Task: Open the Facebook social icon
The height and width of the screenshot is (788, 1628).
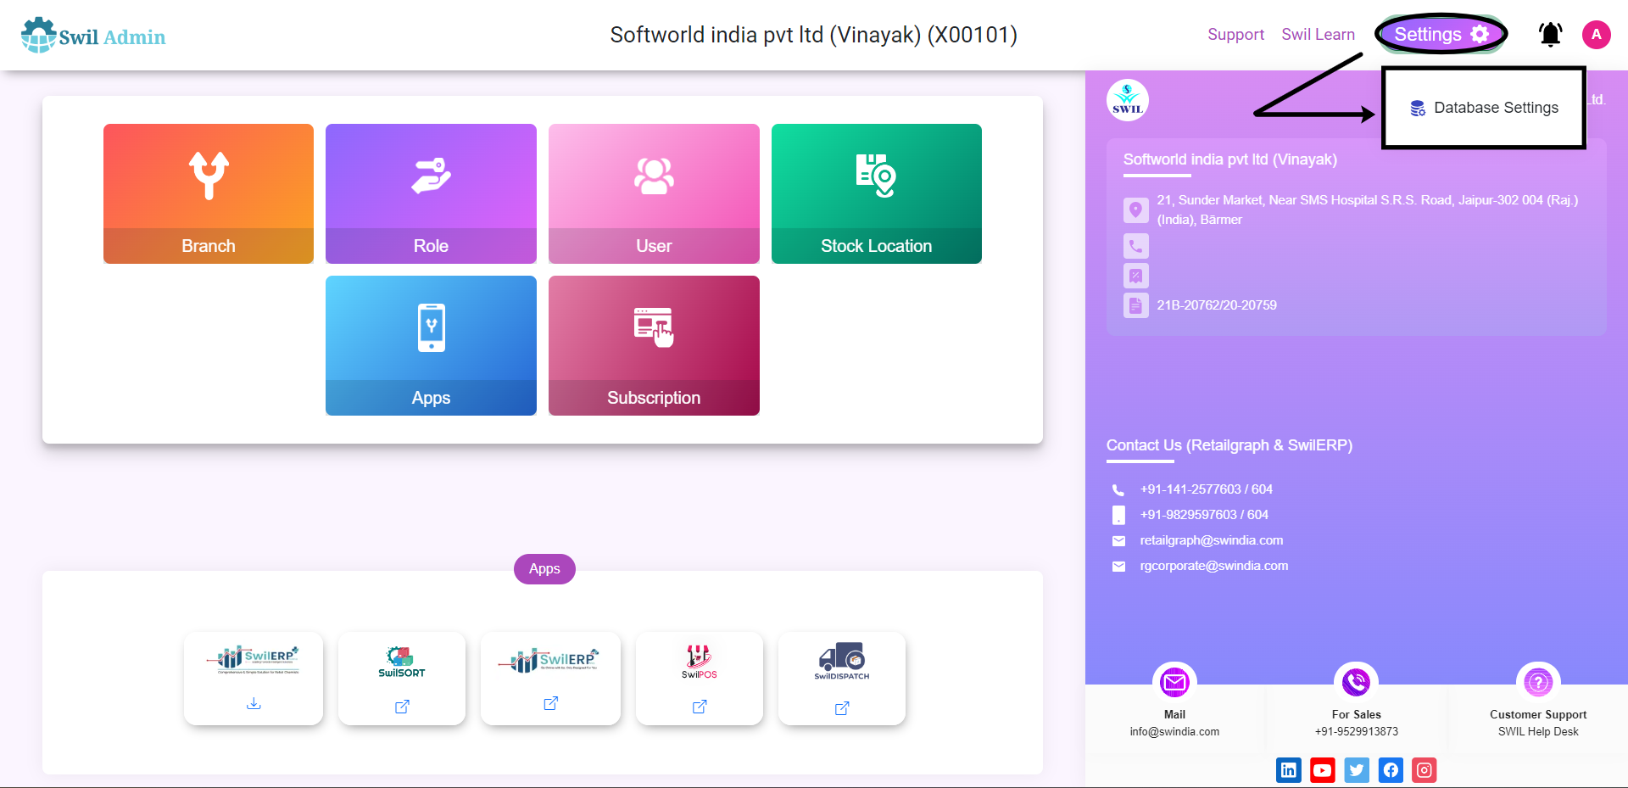Action: click(x=1391, y=770)
